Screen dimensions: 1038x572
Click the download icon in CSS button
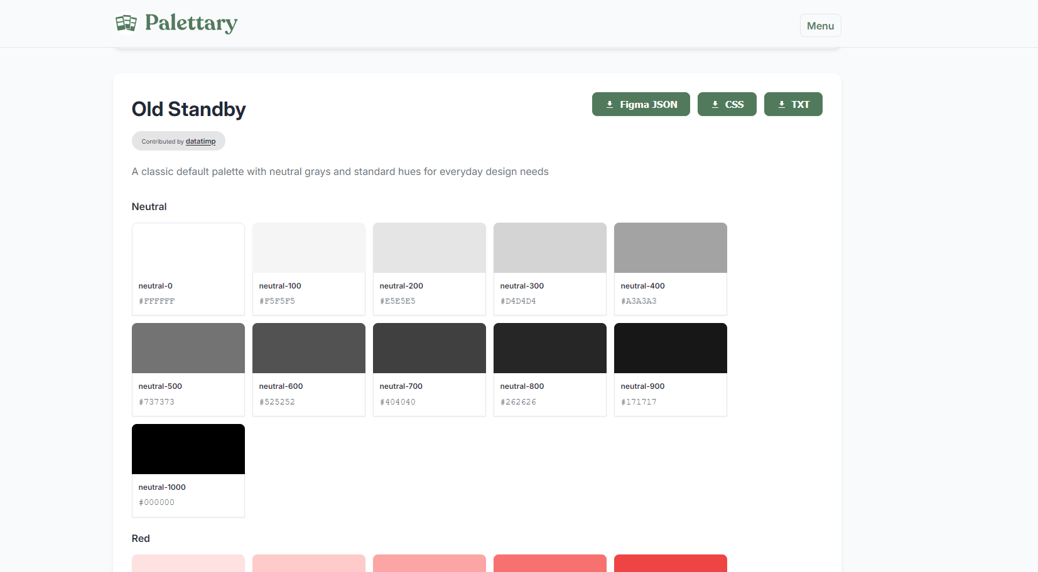tap(715, 104)
